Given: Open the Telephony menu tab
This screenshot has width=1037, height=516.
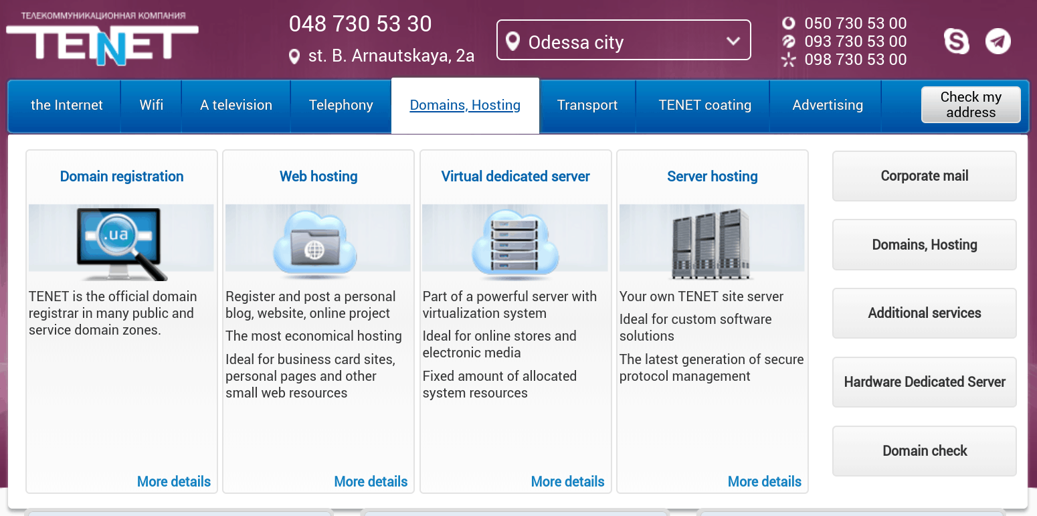Looking at the screenshot, I should point(341,105).
